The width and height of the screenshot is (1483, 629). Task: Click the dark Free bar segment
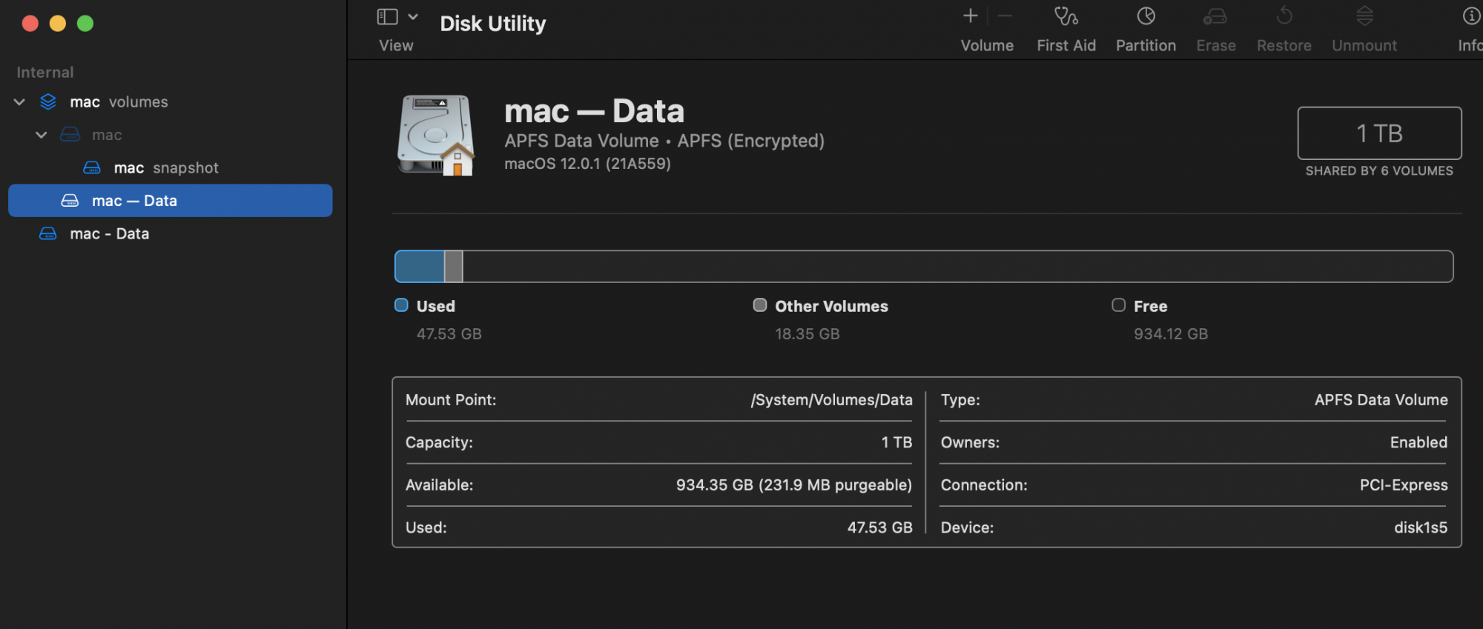[x=957, y=267]
